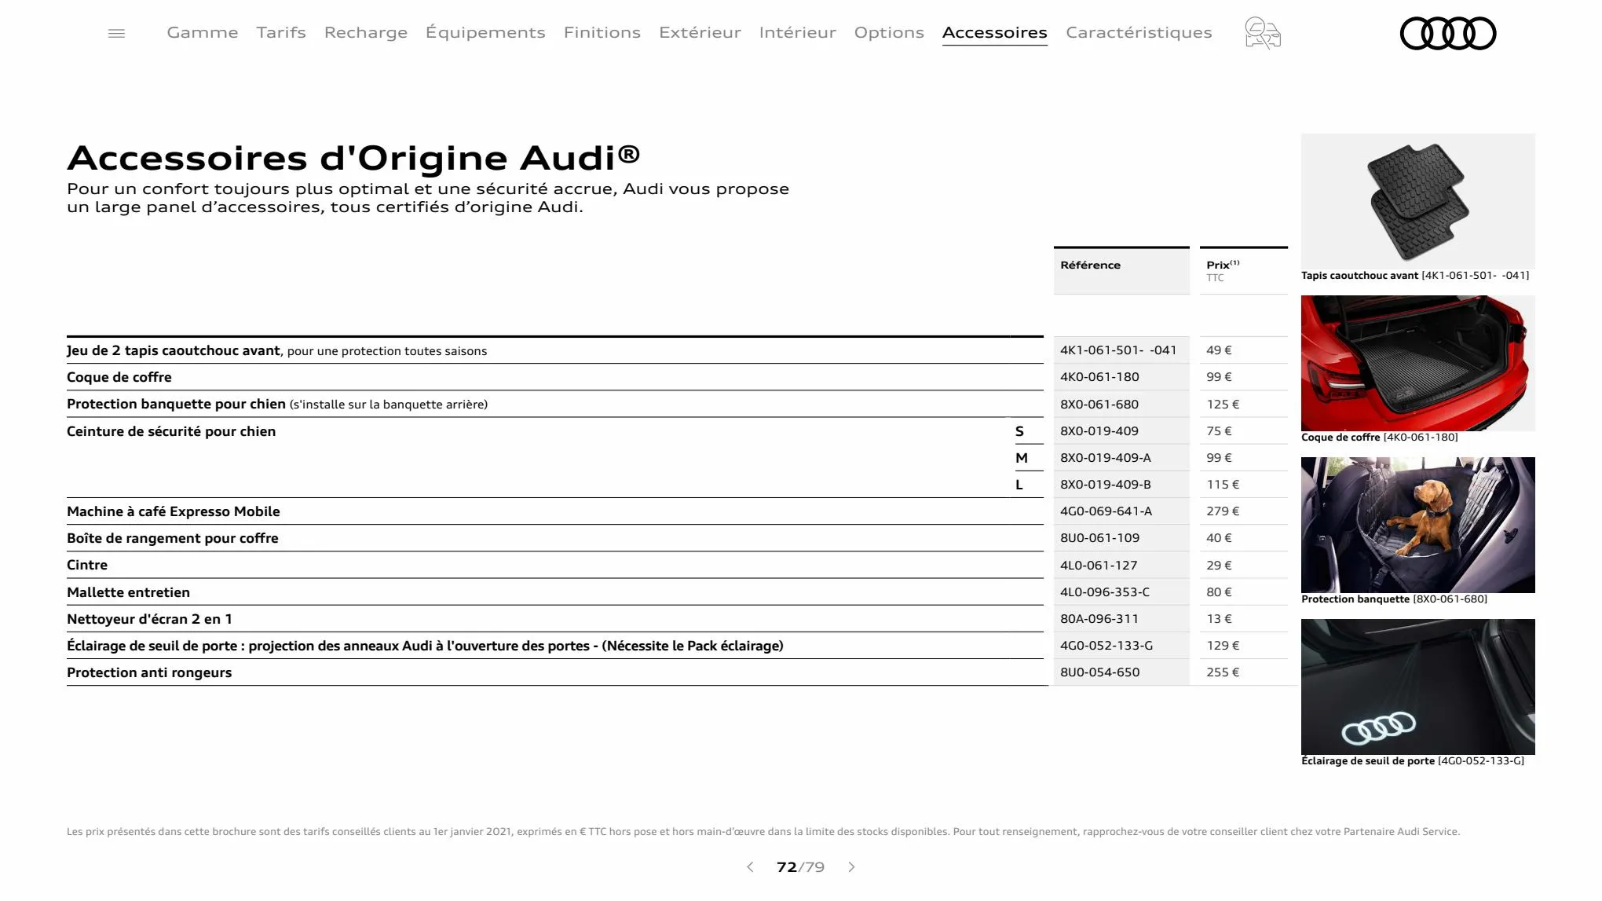
Task: Click reference '4K1-061-501- -041' in table
Action: click(x=1118, y=350)
